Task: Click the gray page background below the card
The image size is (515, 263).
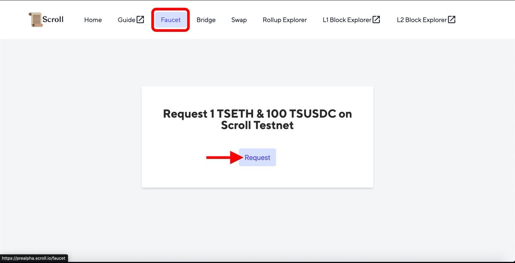Action: coord(257,218)
